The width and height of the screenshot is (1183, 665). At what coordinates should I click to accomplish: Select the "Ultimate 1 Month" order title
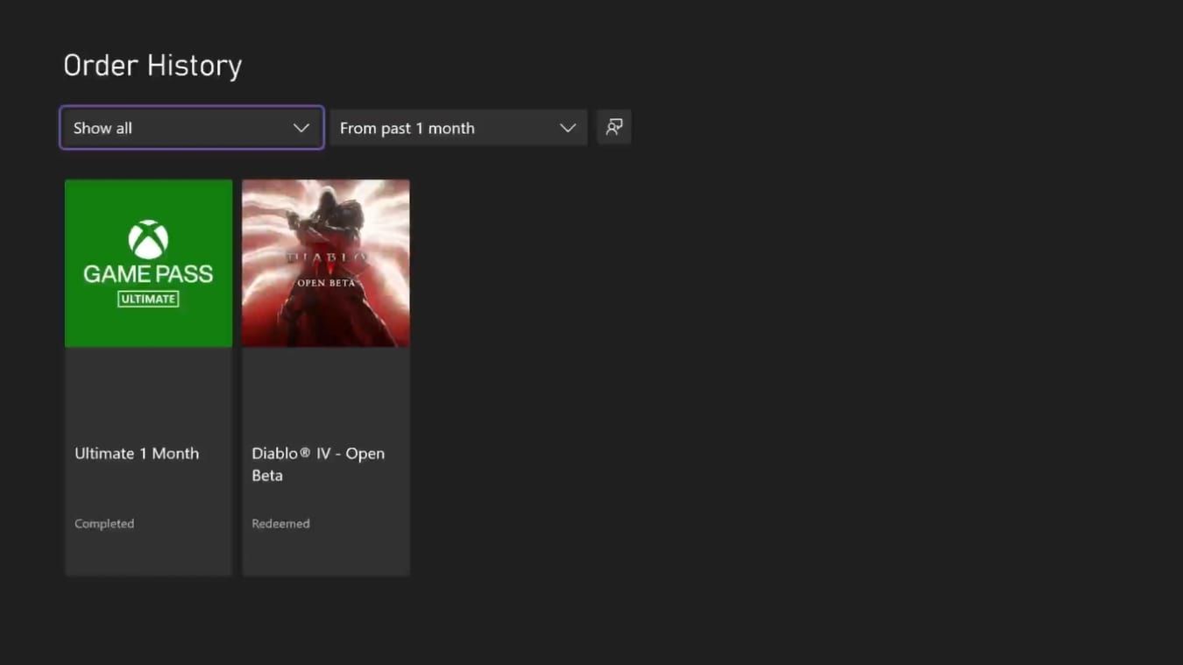click(137, 453)
